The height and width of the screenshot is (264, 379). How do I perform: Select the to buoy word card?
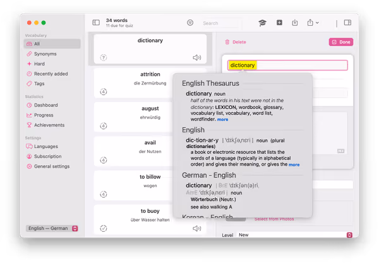(150, 220)
